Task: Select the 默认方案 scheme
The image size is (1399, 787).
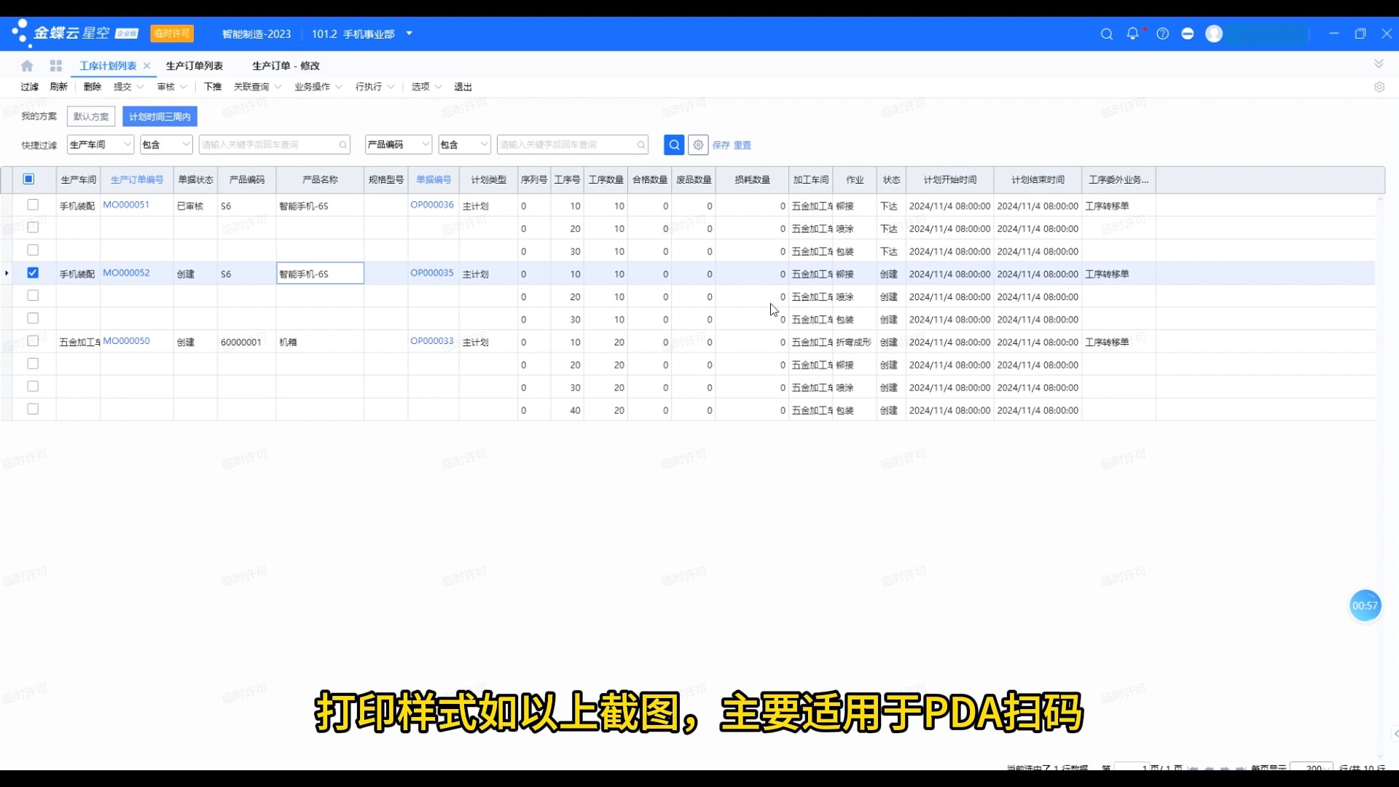Action: (x=91, y=117)
